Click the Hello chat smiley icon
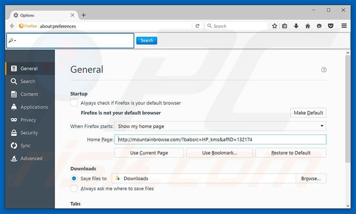Image resolution: width=356 pixels, height=214 pixels. pyautogui.click(x=319, y=26)
